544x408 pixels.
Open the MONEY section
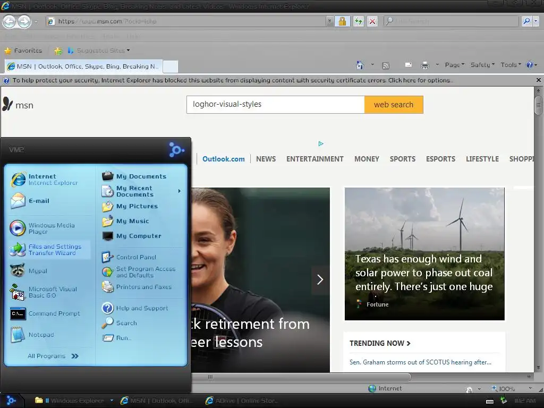[367, 159]
